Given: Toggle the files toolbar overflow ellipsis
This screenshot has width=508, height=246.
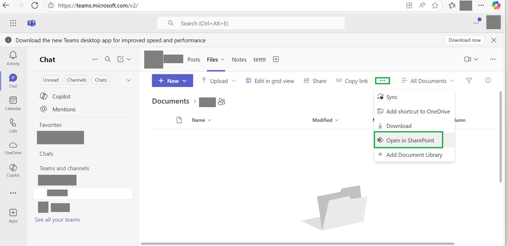Looking at the screenshot, I should (x=382, y=81).
